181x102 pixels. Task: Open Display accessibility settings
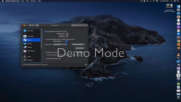31,44
